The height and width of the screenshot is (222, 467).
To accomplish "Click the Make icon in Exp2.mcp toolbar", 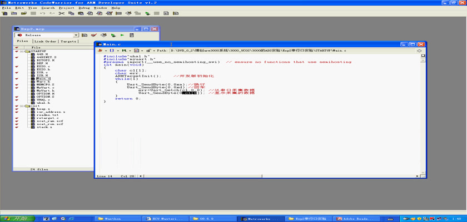I will 103,35.
